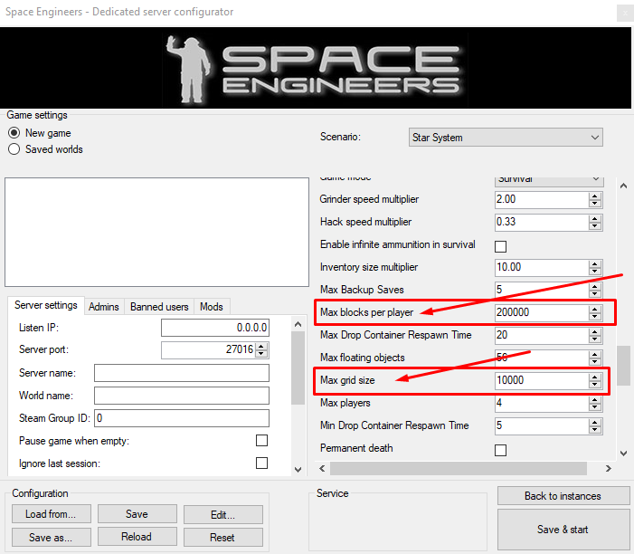This screenshot has height=554, width=634.
Task: Open the Scenario dropdown showing Star System
Action: coord(506,138)
